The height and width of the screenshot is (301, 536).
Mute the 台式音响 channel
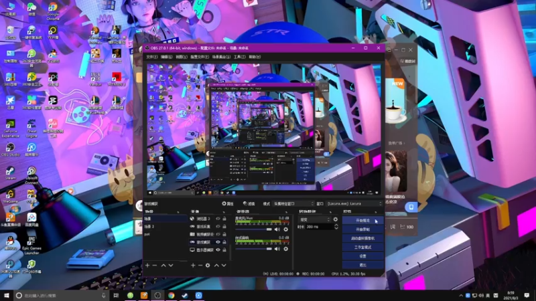point(277,249)
